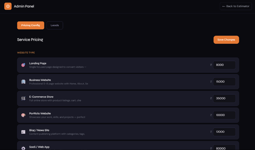Viewport: 255px width, 150px height.
Task: Click the Admin Panel gear logo icon
Action: [x=8, y=6]
